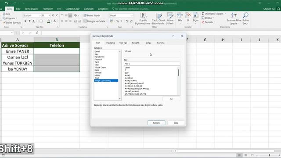Click the Doldur fill icon
The height and width of the screenshot is (158, 281).
[203, 18]
